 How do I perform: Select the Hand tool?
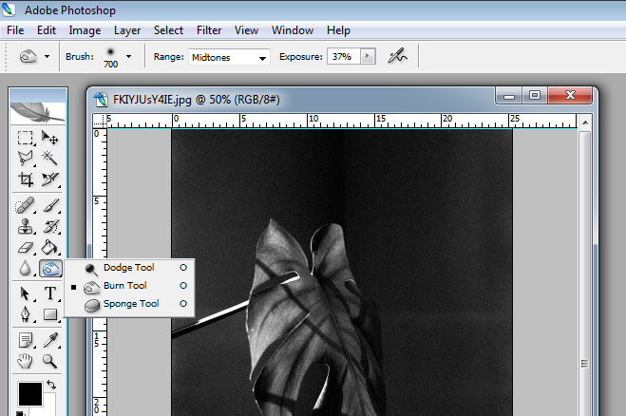[x=27, y=361]
